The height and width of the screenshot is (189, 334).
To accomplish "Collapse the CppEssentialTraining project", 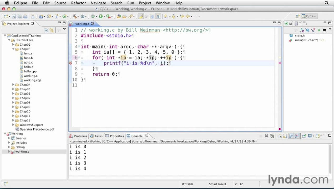I will (5, 36).
